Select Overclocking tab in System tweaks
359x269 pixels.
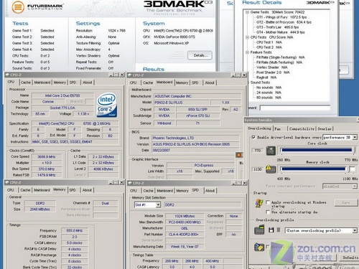(259, 128)
